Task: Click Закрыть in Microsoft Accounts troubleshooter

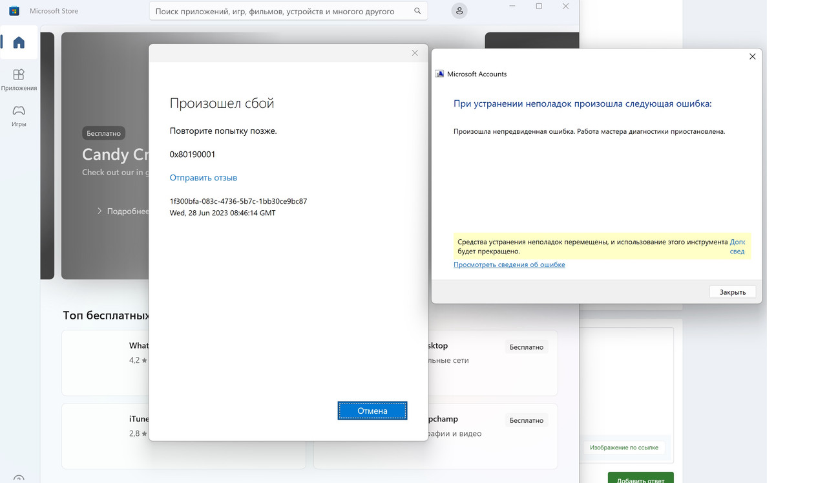Action: (733, 292)
